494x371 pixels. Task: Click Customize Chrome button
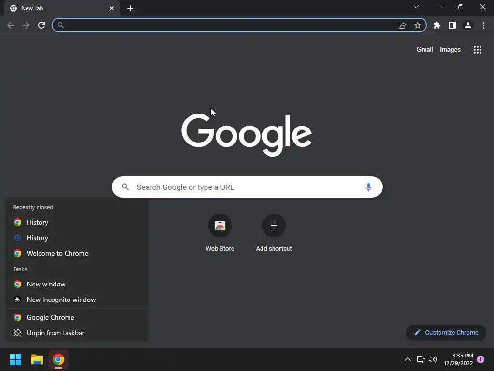pos(446,332)
